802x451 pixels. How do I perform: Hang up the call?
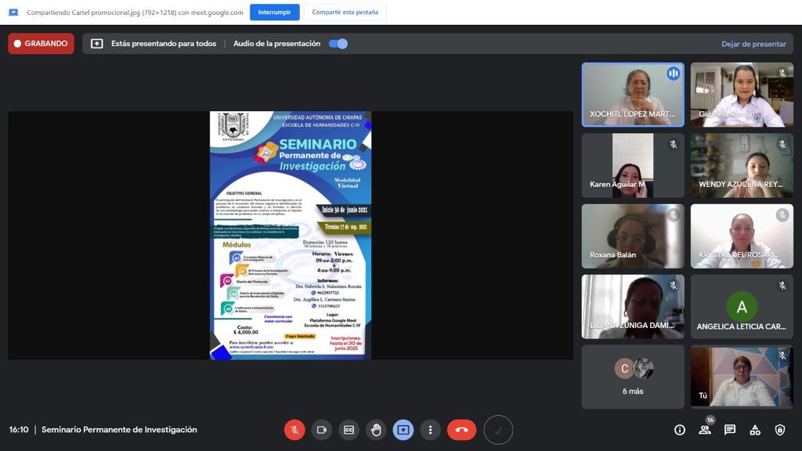(x=461, y=430)
